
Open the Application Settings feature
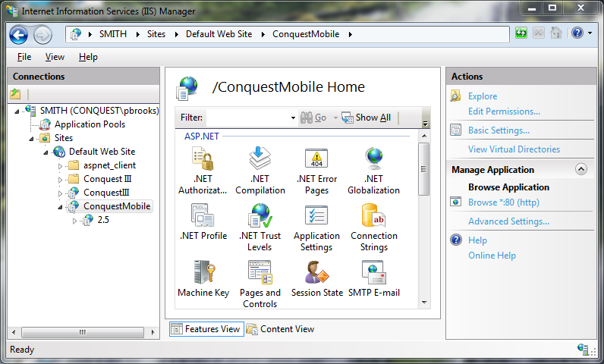point(316,227)
